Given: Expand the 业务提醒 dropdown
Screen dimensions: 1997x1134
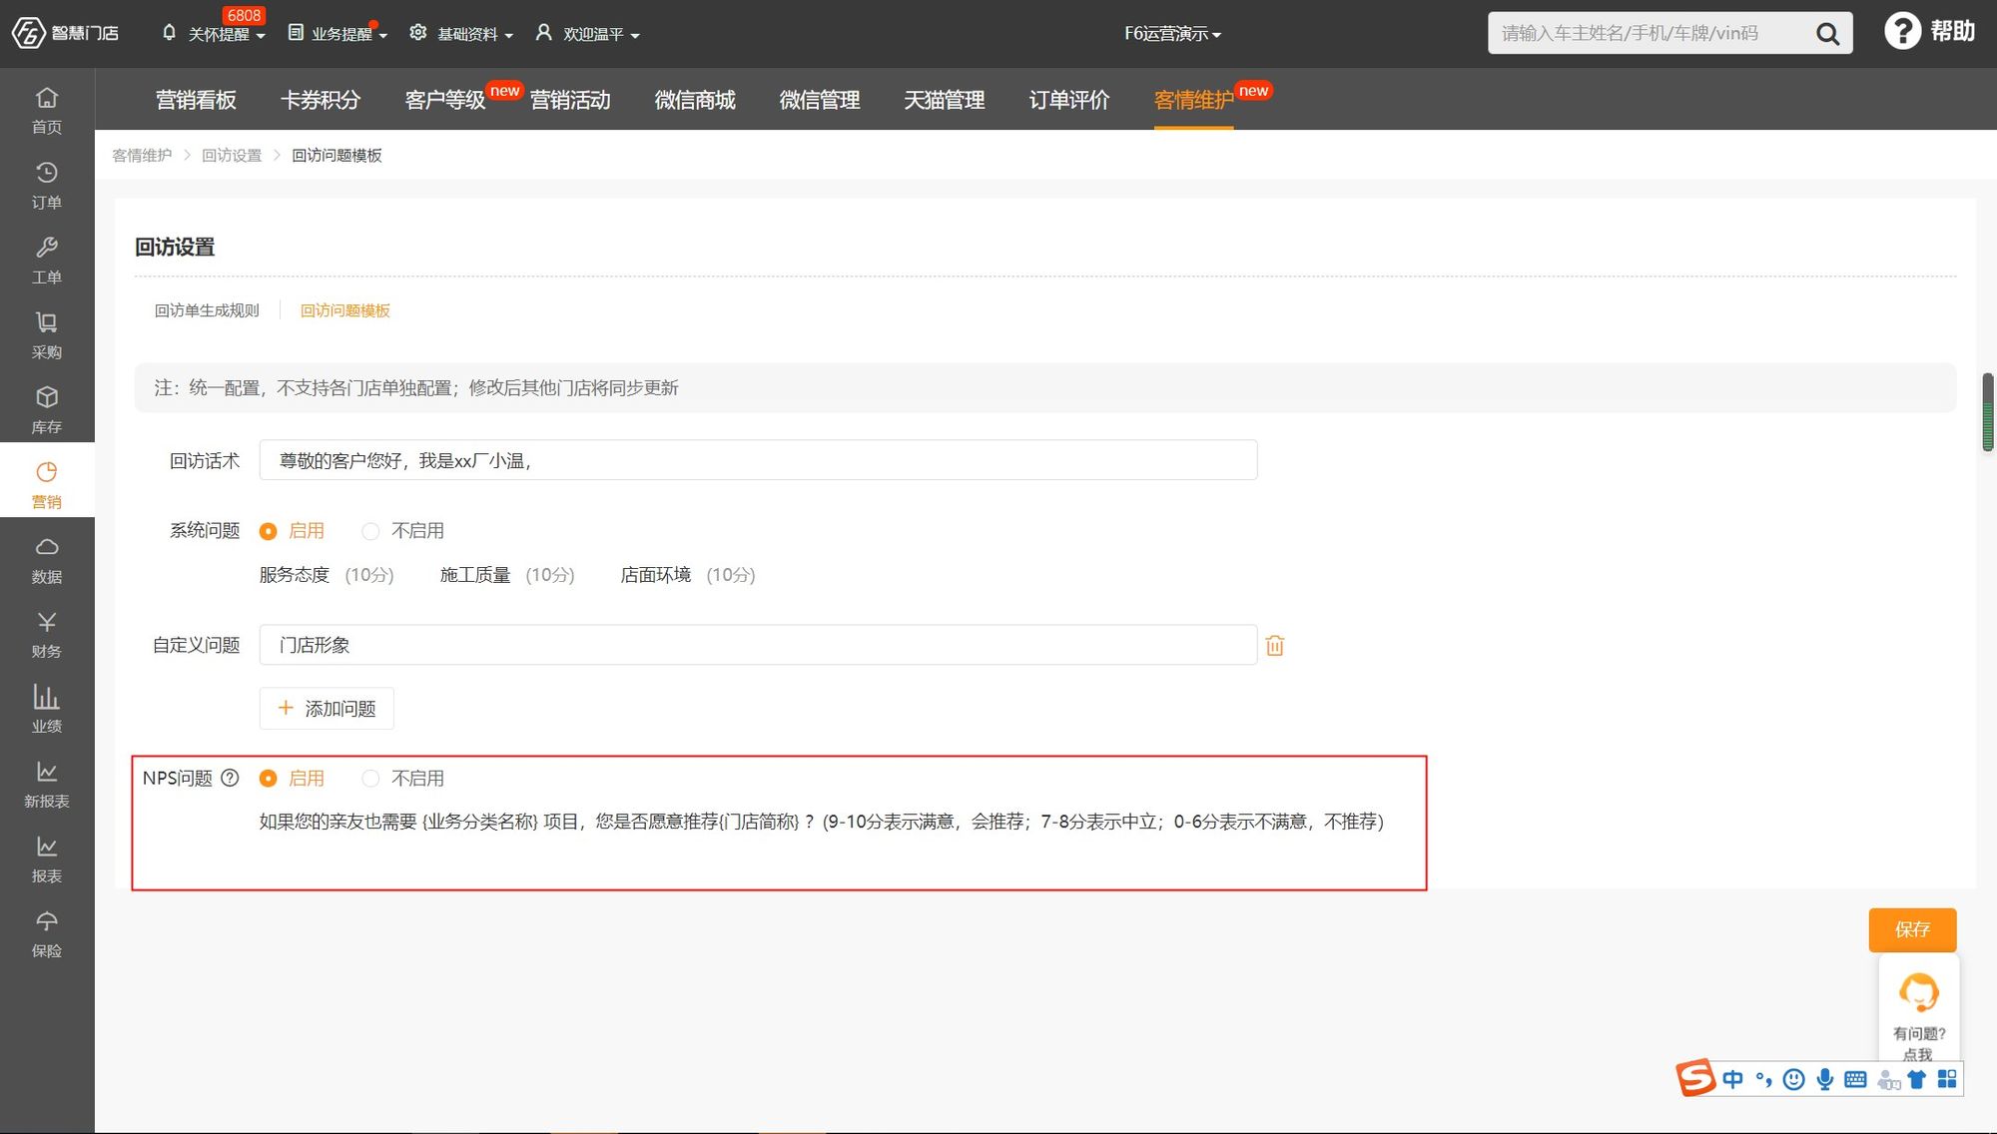Looking at the screenshot, I should click(x=337, y=34).
